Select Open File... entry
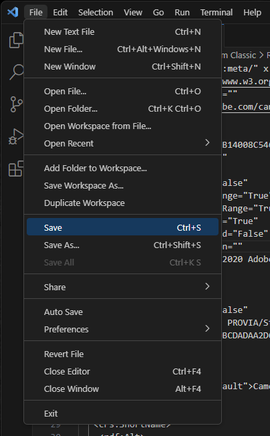The height and width of the screenshot is (436, 270). pos(122,91)
